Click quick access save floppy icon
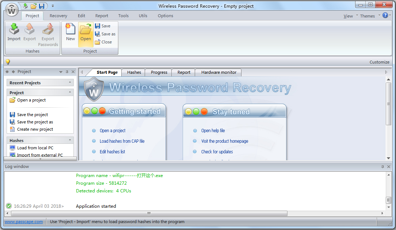The height and width of the screenshot is (230, 396). [42, 6]
